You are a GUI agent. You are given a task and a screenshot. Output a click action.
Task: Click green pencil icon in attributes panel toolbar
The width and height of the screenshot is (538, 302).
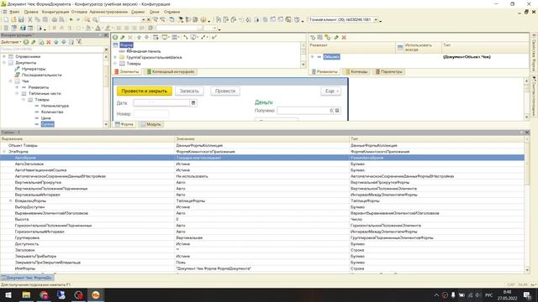click(x=336, y=37)
